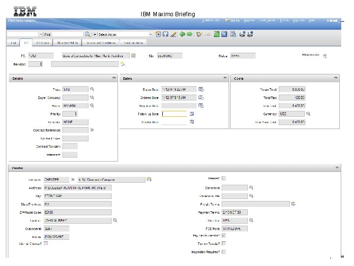354x266 pixels.
Task: Click the Clear Changes eraser icon
Action: 174,34
